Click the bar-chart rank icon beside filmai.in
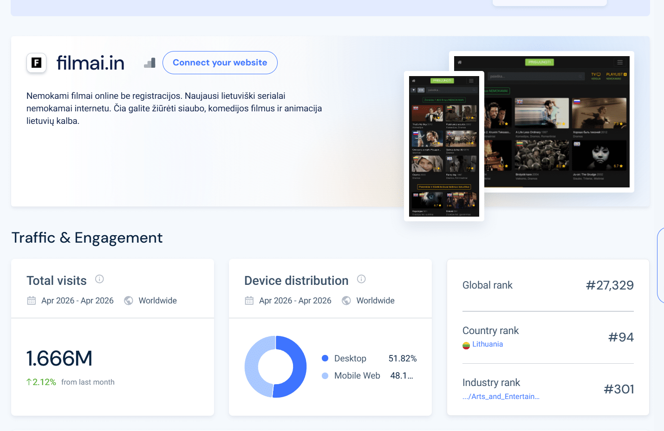This screenshot has width=664, height=431. (x=150, y=63)
